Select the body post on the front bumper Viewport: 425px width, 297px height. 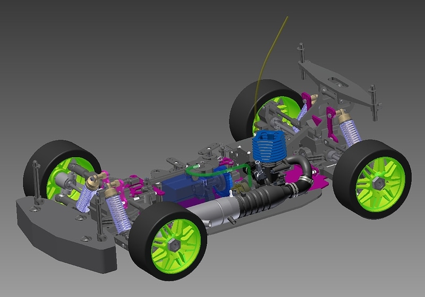tap(37, 182)
